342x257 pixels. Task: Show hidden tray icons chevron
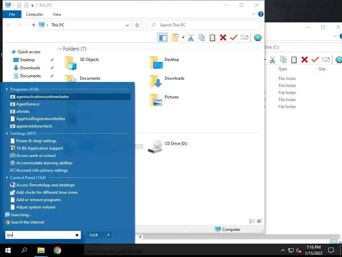[x=283, y=250]
